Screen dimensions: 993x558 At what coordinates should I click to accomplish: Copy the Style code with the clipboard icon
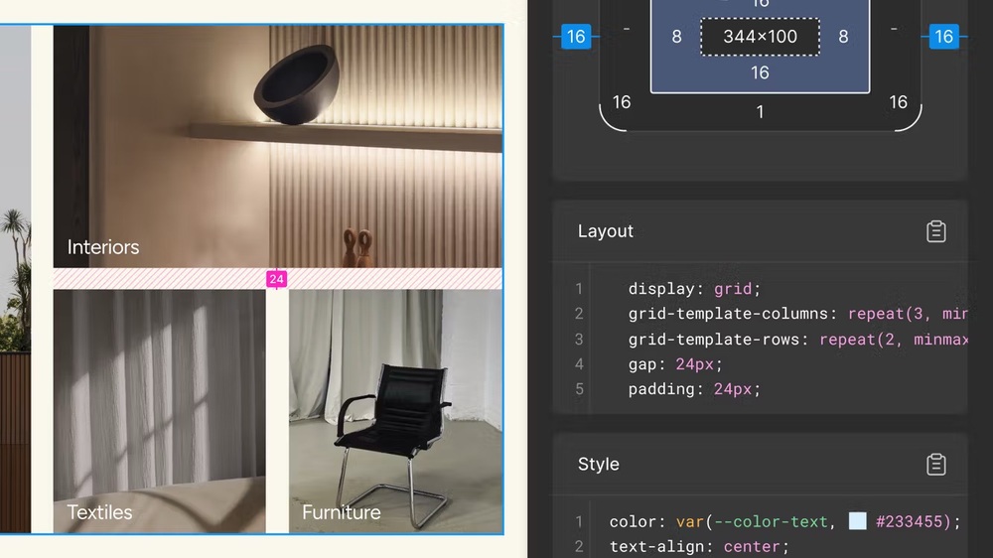point(935,465)
